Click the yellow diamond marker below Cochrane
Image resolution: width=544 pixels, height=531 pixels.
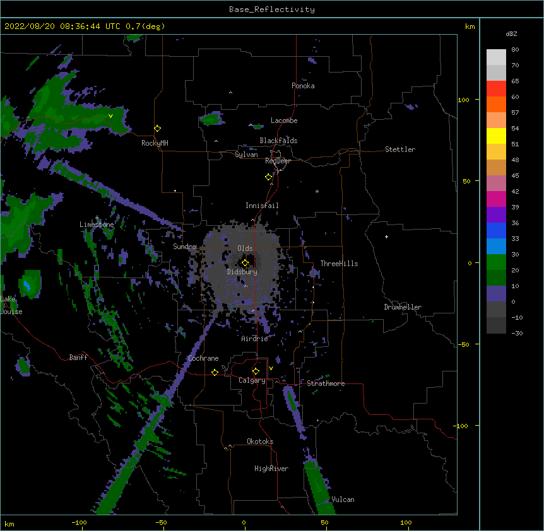pyautogui.click(x=215, y=372)
